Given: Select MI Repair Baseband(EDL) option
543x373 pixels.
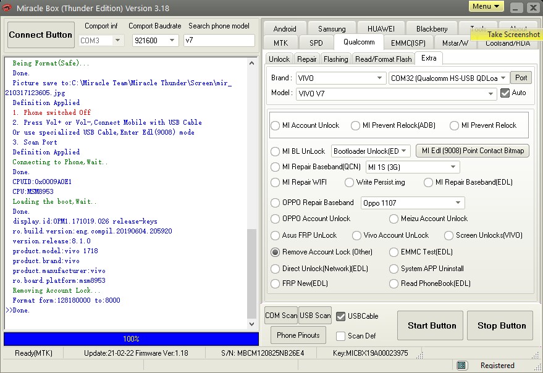Looking at the screenshot, I should [x=428, y=182].
